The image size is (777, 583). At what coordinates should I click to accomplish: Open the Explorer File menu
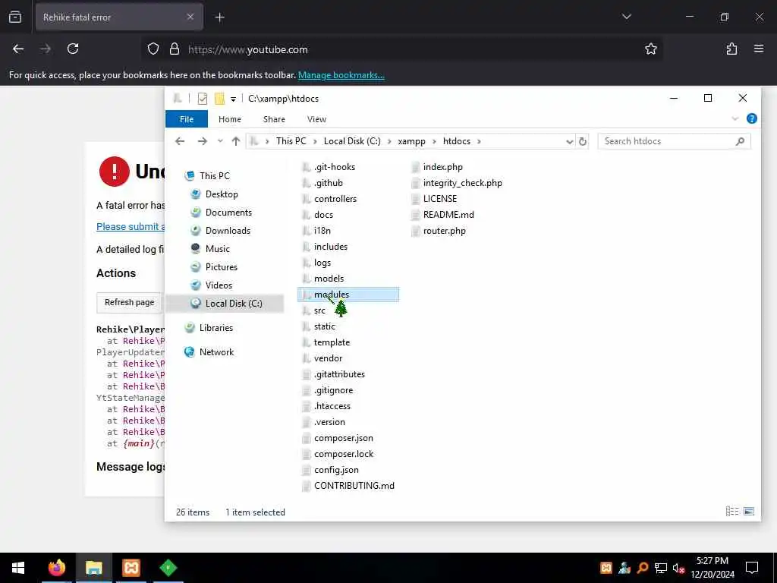[x=187, y=119]
